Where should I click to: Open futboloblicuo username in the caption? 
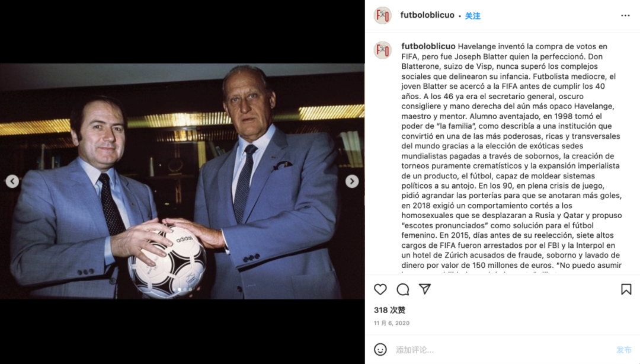click(428, 46)
